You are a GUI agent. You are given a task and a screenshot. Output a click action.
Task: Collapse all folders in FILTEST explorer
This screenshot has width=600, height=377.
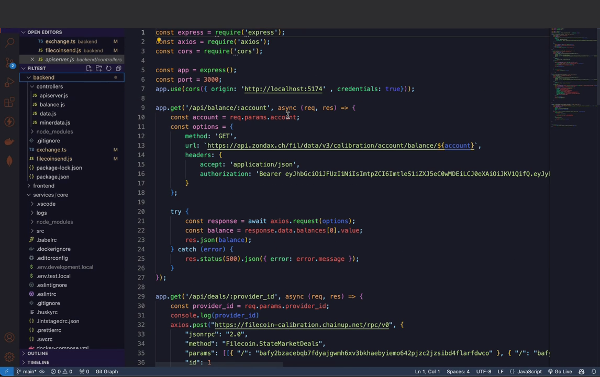point(119,68)
